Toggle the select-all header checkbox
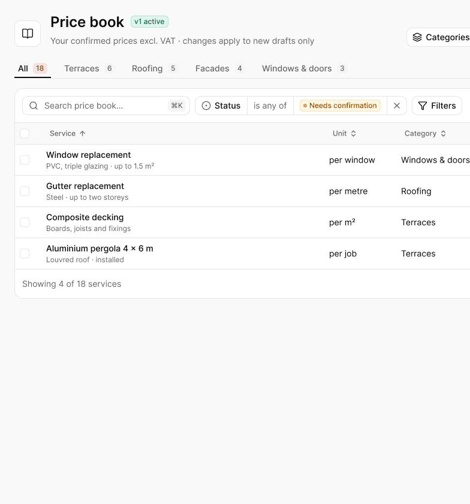 tap(25, 133)
